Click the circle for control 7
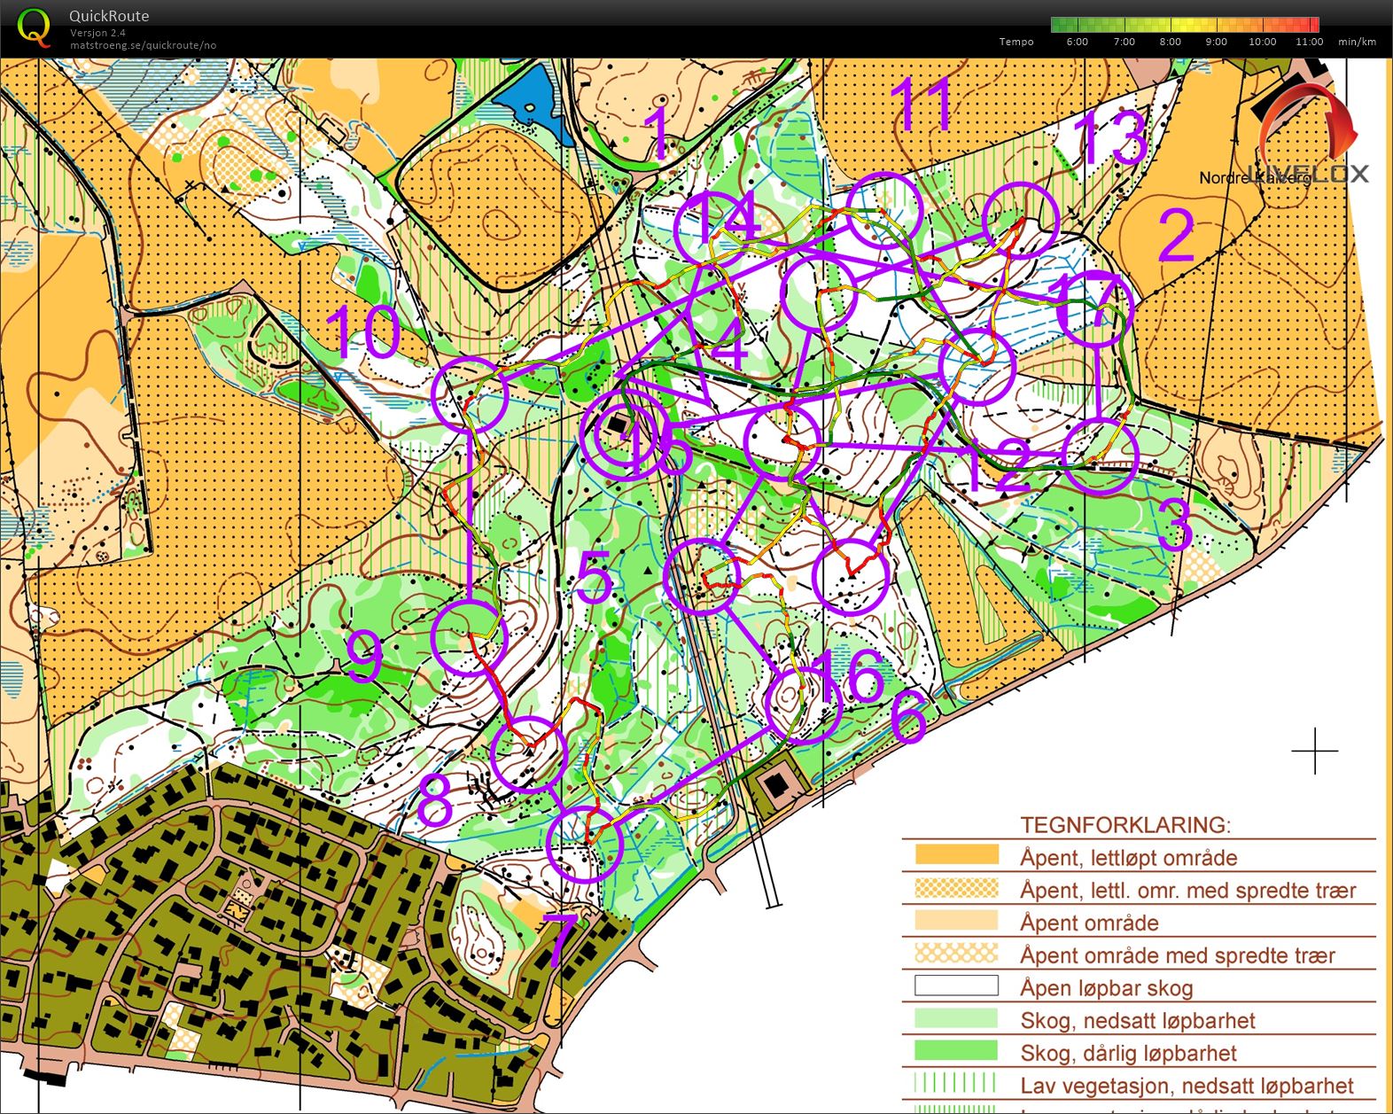The width and height of the screenshot is (1393, 1114). coord(584,845)
